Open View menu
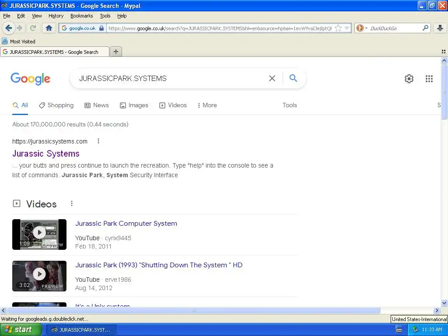The image size is (448, 336). tap(37, 16)
